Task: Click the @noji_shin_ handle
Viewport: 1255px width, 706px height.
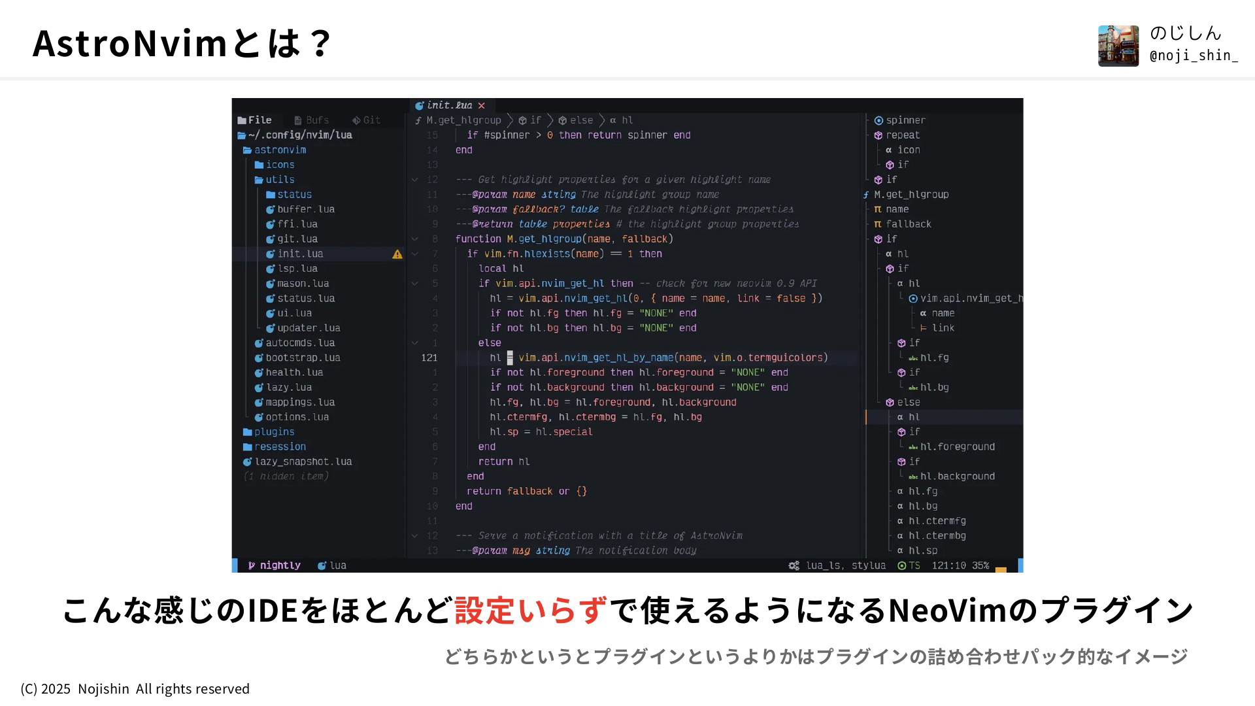Action: click(1194, 56)
